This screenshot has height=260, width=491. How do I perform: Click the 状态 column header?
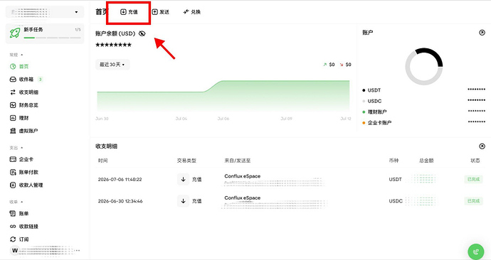475,161
